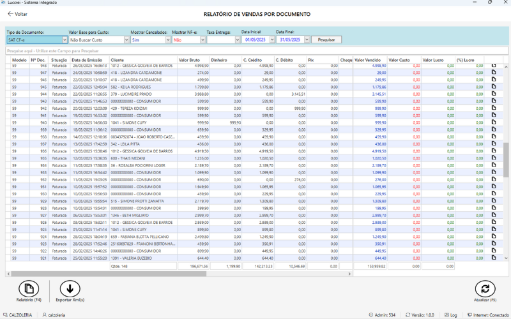Screen dimensions: 511x319
Task: Click the Internet: Conectado status entry
Action: point(488,315)
